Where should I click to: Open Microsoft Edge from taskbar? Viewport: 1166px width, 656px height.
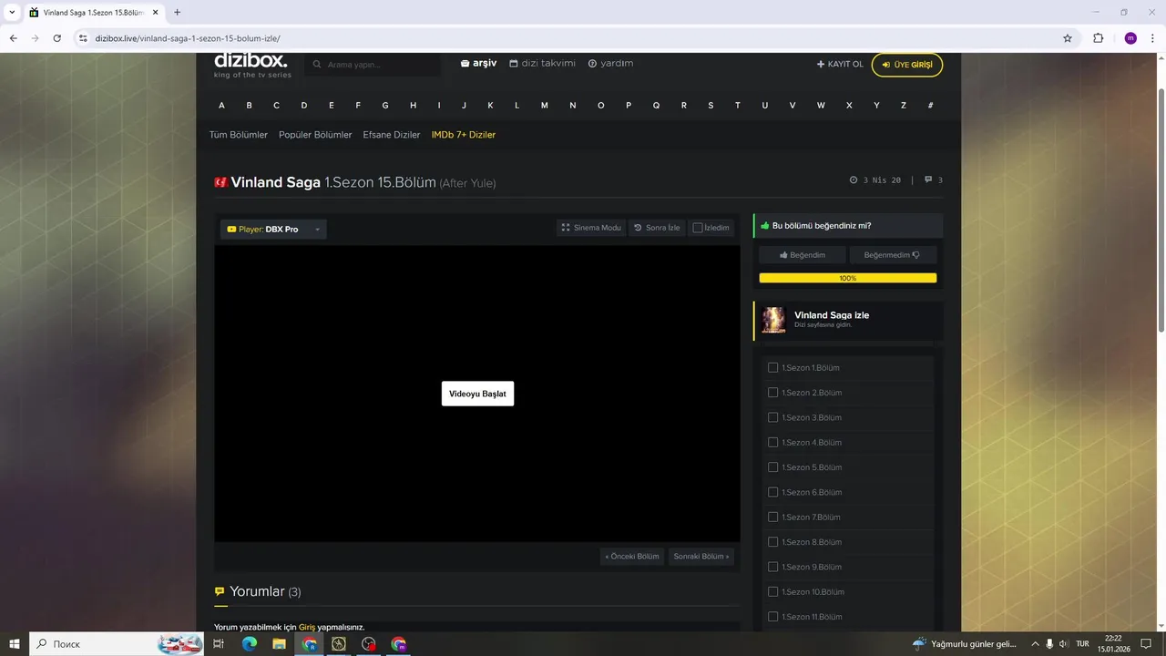(250, 644)
